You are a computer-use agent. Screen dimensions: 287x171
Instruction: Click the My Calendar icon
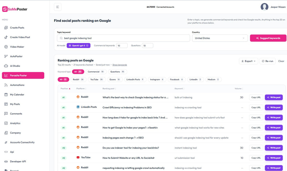point(6,95)
